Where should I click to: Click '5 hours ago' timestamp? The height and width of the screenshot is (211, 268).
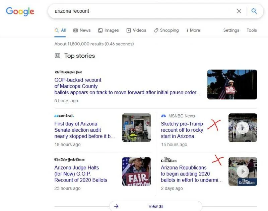coord(66,101)
